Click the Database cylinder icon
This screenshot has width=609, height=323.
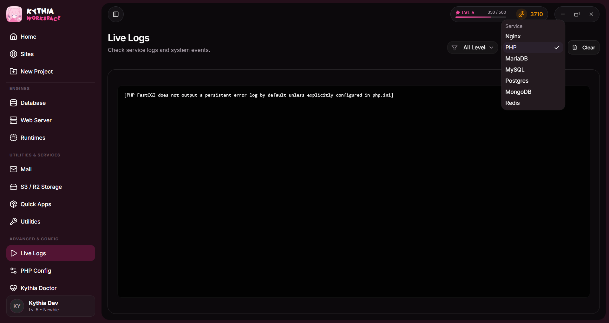13,103
